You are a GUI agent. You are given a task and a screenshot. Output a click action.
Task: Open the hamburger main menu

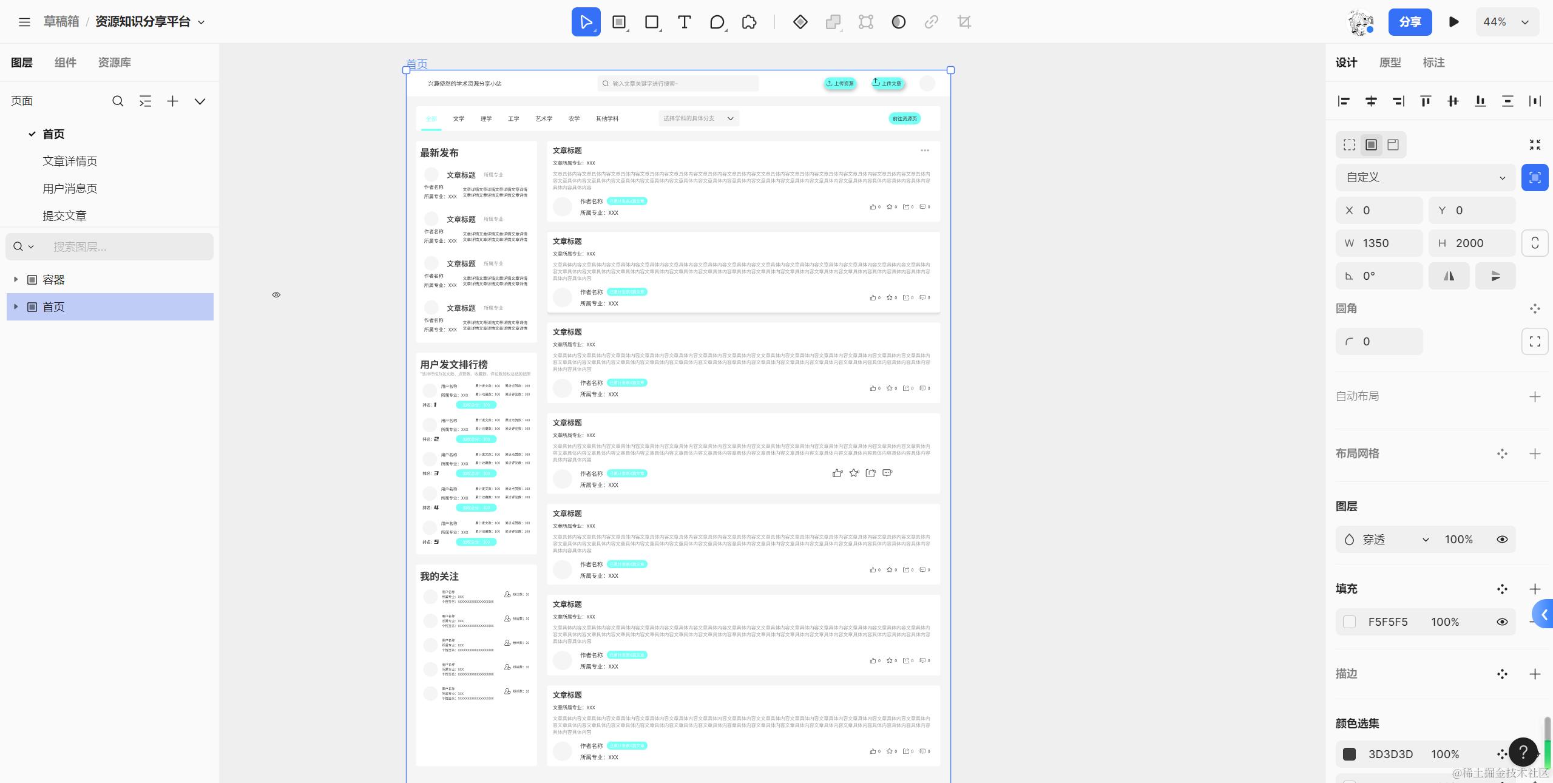tap(24, 22)
